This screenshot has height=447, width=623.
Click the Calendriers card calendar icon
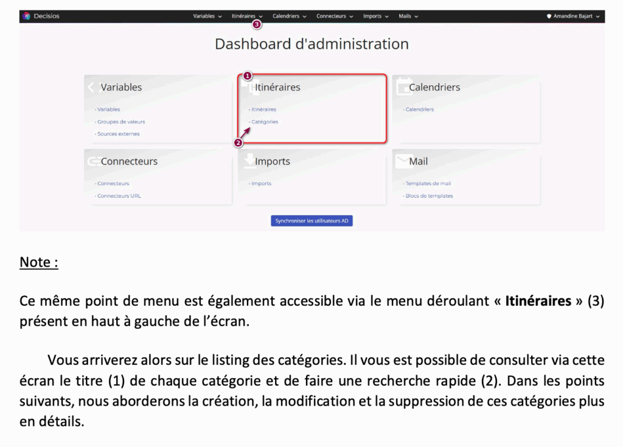point(402,87)
